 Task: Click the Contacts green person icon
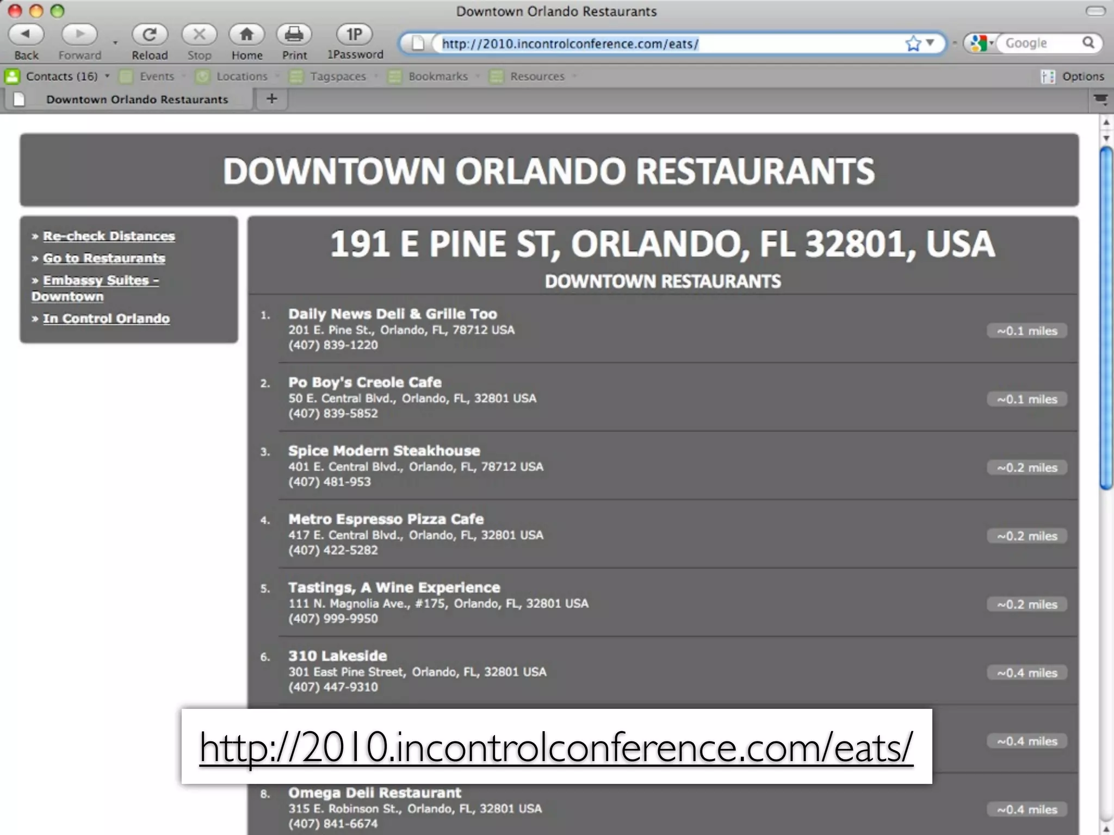[12, 76]
